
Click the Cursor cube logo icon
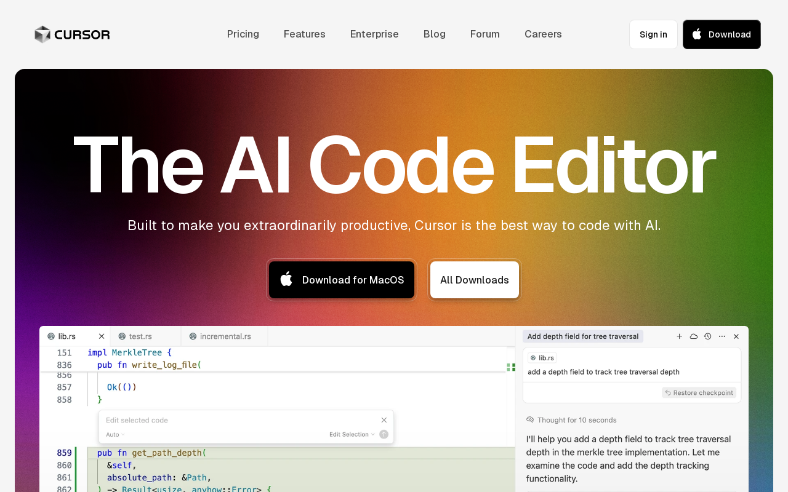(42, 34)
